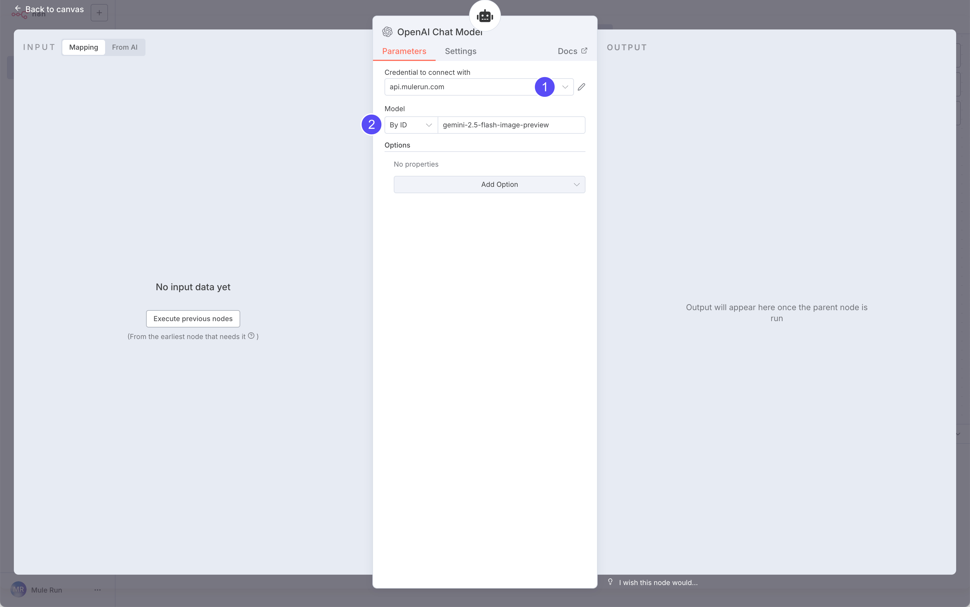This screenshot has width=970, height=607.
Task: Open the By ID model mode dropdown
Action: pyautogui.click(x=411, y=125)
